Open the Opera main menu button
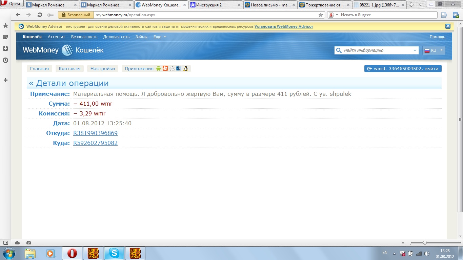Viewport: 463px width, 260px height. (x=12, y=4)
